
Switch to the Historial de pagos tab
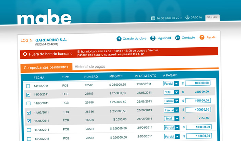[x=90, y=67]
